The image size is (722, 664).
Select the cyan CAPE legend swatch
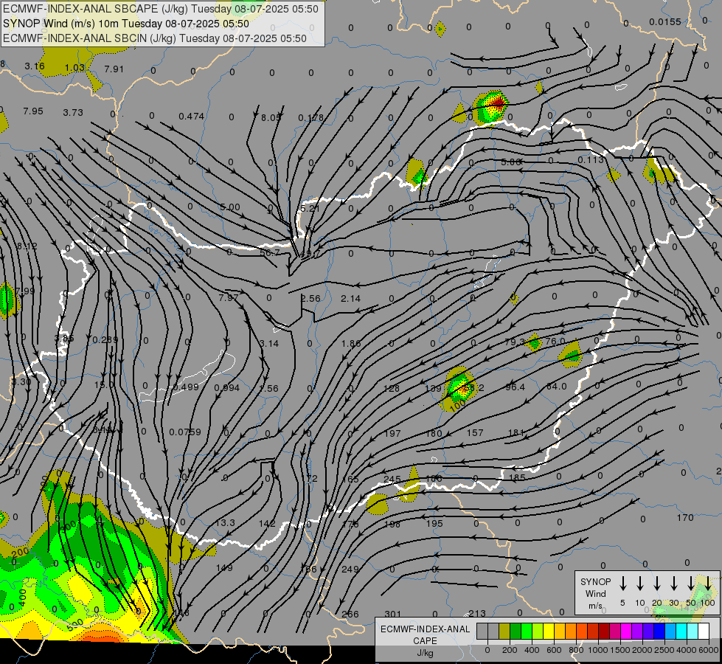[x=681, y=631]
